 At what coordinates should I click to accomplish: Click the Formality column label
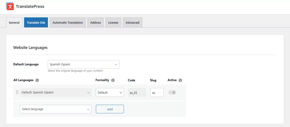(x=102, y=80)
